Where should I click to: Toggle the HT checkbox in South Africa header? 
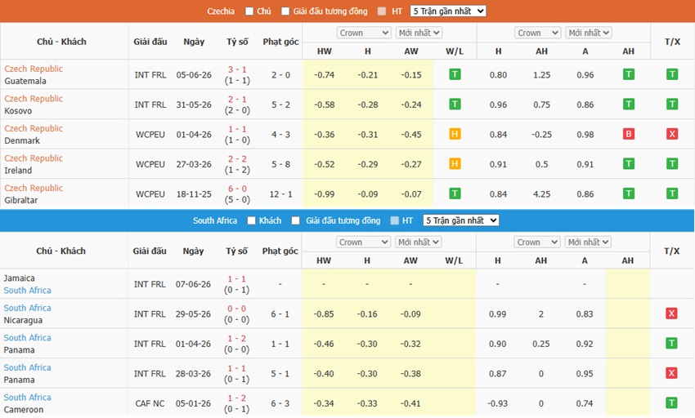[x=394, y=220]
